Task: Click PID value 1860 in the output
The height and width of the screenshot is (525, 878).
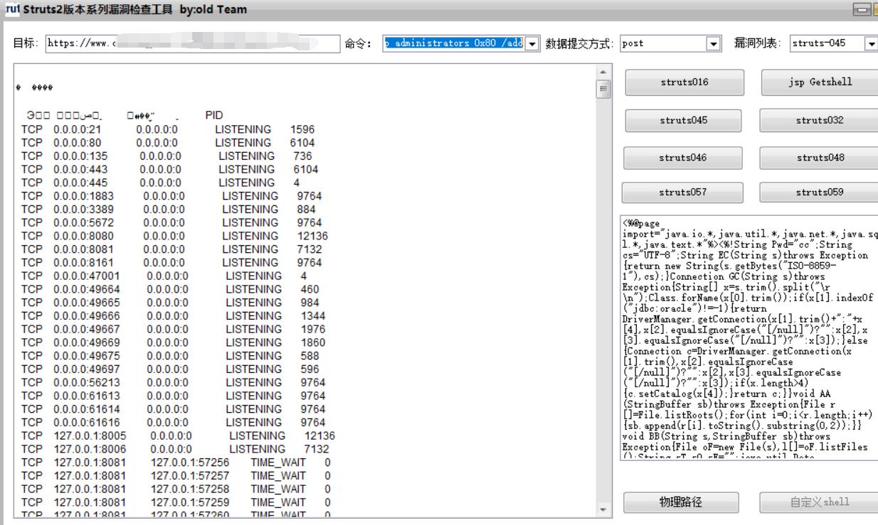Action: [313, 342]
